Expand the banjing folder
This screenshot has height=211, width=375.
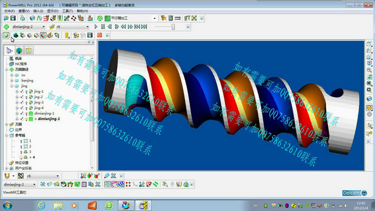tap(11, 80)
